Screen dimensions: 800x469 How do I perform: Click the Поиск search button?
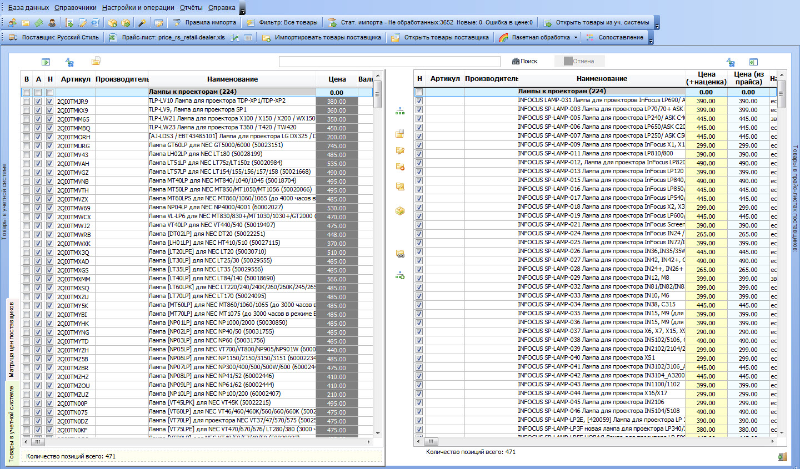(525, 61)
